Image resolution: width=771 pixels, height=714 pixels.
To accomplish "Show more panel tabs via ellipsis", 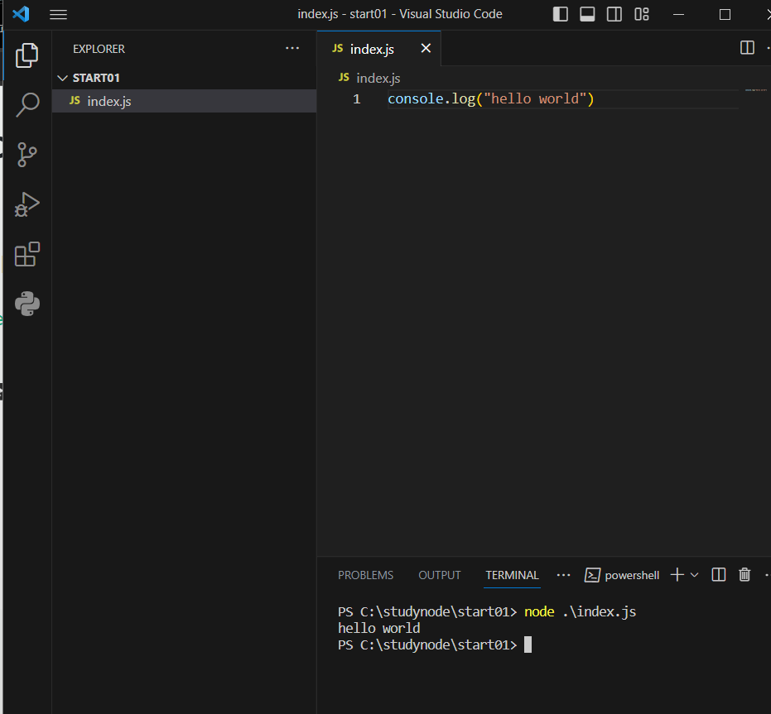I will click(x=563, y=575).
